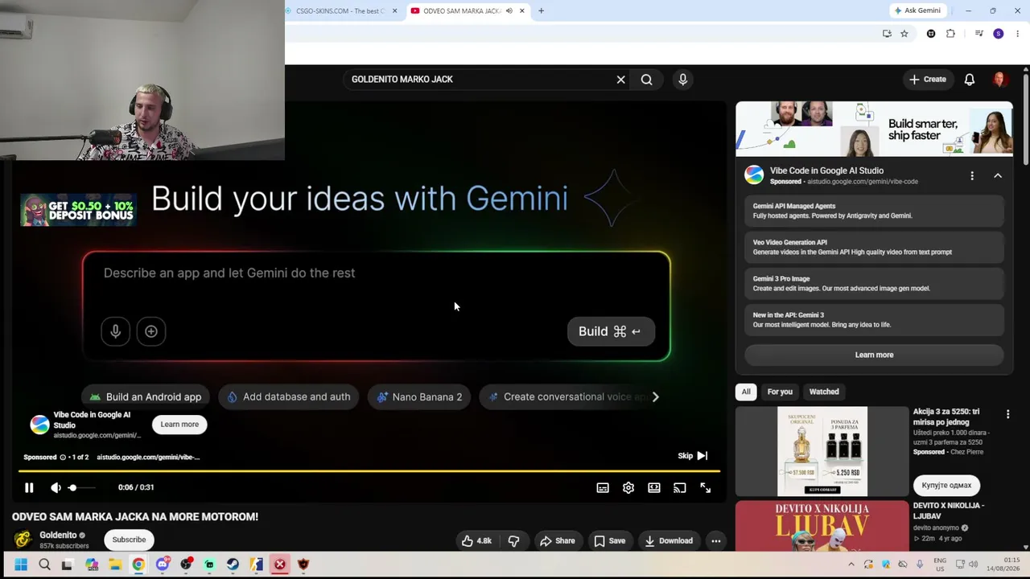The height and width of the screenshot is (579, 1030).
Task: Switch to the CSGO-SKINS.COM tab
Action: (340, 10)
